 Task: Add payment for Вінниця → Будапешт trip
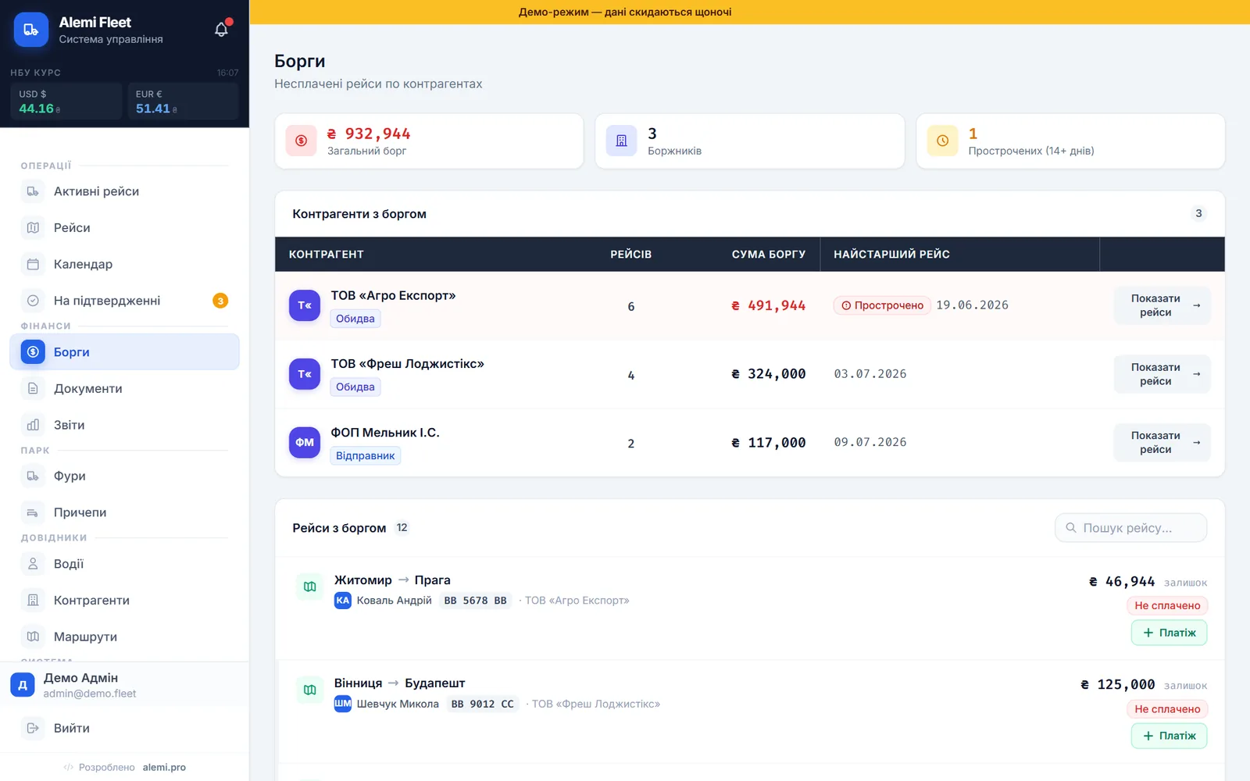1169,736
